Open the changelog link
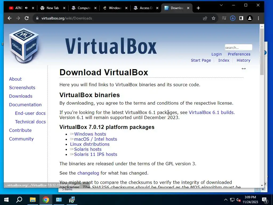This screenshot has height=205, width=273. (88, 173)
